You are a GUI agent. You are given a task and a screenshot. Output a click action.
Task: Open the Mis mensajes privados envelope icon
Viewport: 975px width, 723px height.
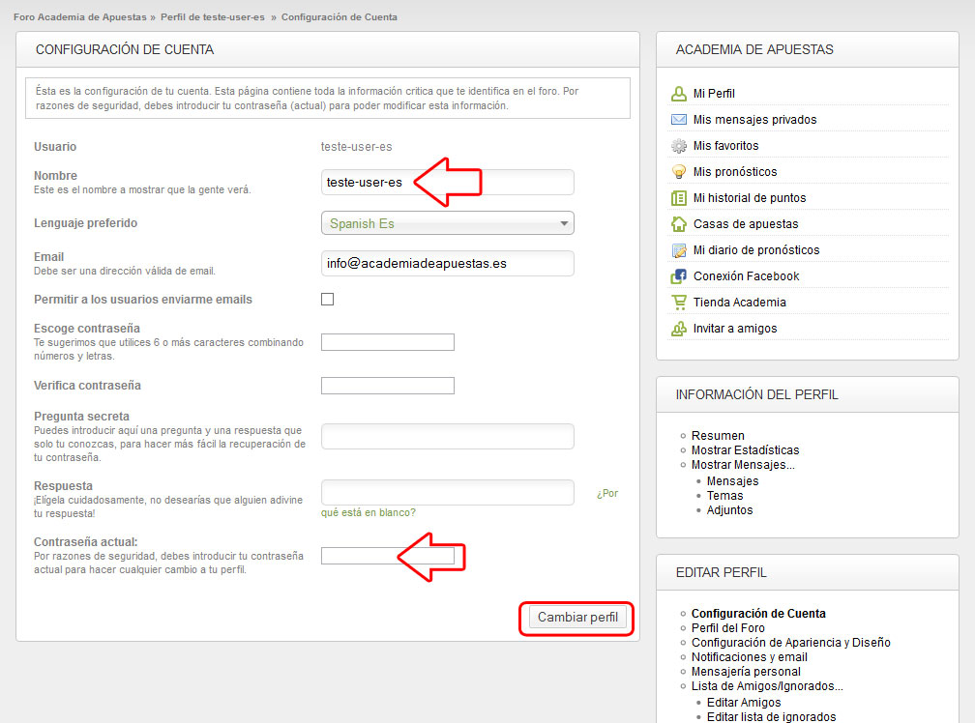point(679,120)
